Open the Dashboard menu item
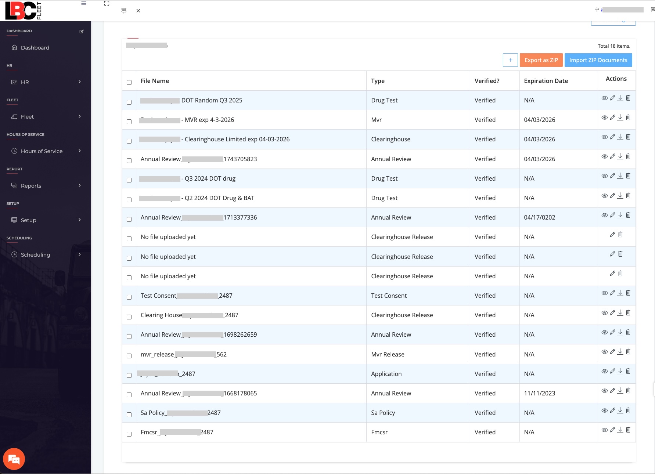 click(x=35, y=48)
